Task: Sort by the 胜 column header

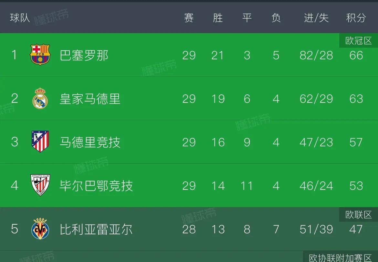Action: 218,18
